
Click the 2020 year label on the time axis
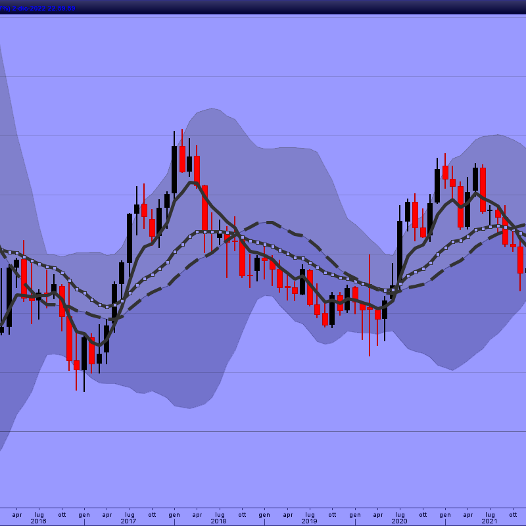coord(399,521)
